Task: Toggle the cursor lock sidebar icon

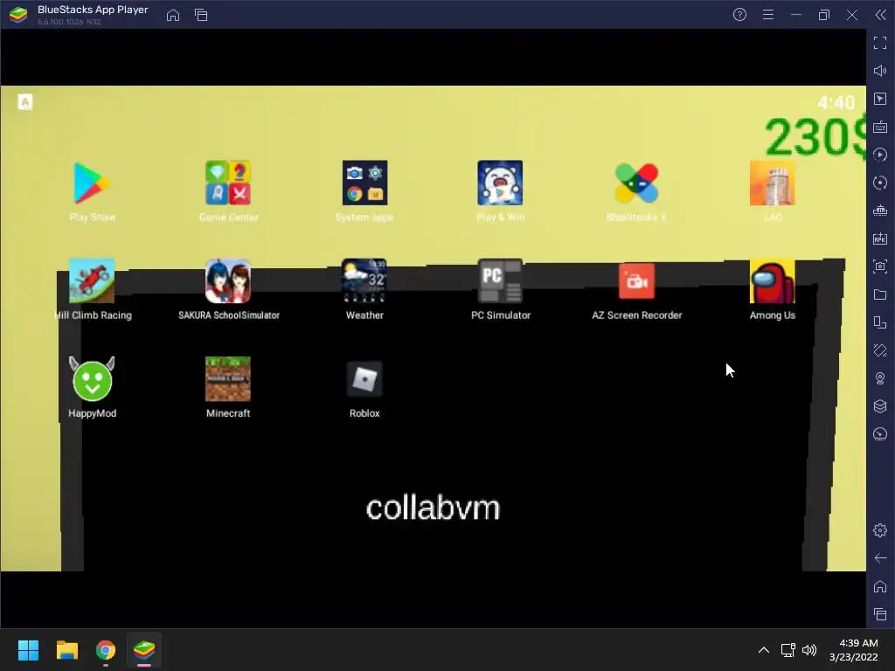Action: click(x=880, y=99)
